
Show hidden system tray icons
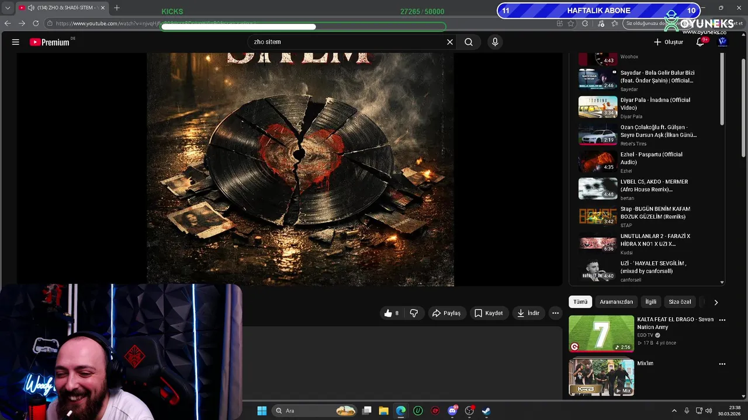tap(674, 411)
